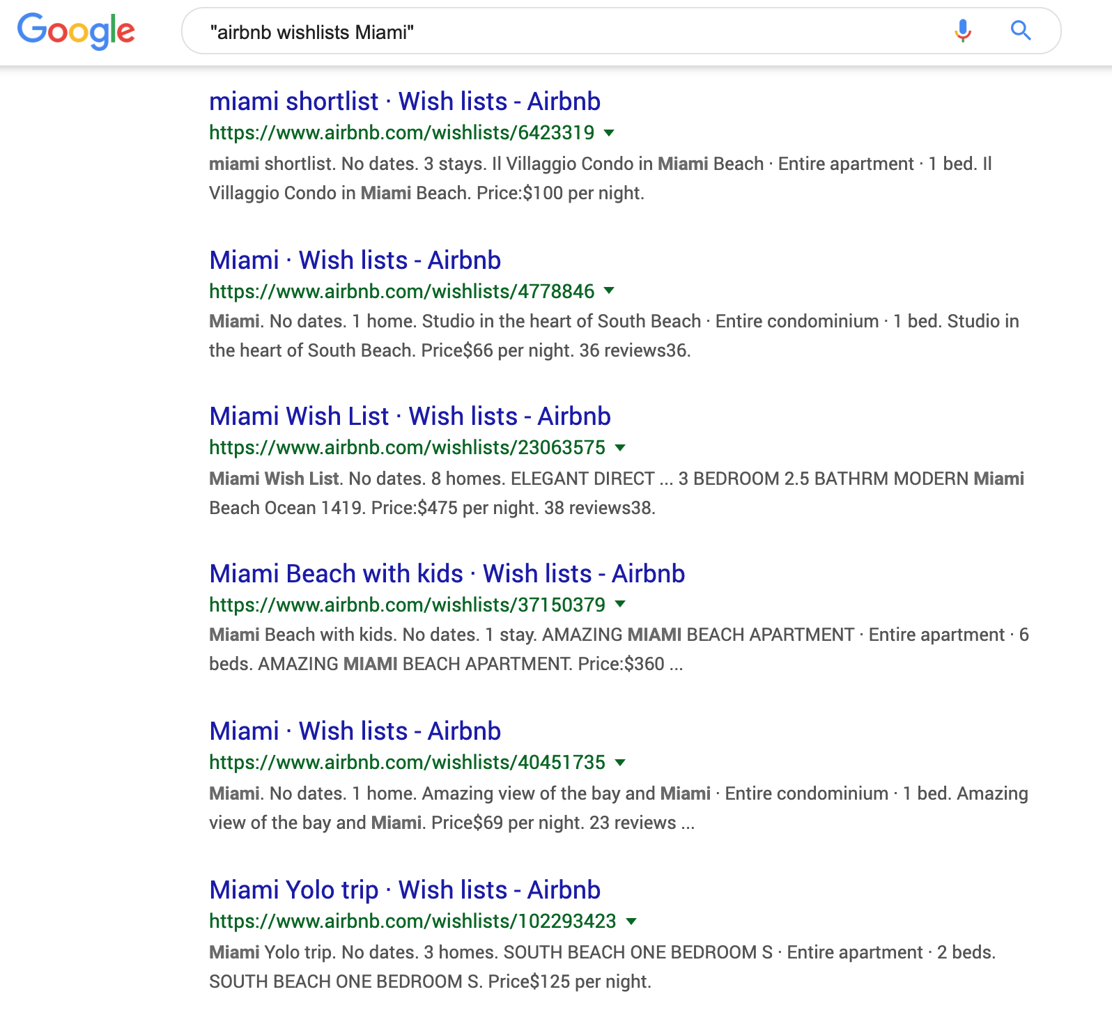Expand dropdown arrow next to wishlists/40451735 URL
The height and width of the screenshot is (1017, 1112).
[x=620, y=762]
